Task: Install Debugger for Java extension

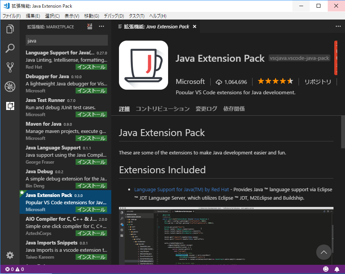Action: (91, 91)
